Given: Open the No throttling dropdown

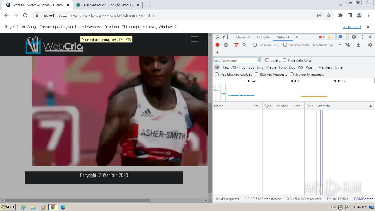Looking at the screenshot, I should click(327, 45).
